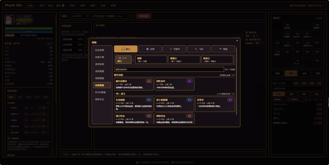Open 道具图鉴 in help sidebar

pyautogui.click(x=102, y=71)
